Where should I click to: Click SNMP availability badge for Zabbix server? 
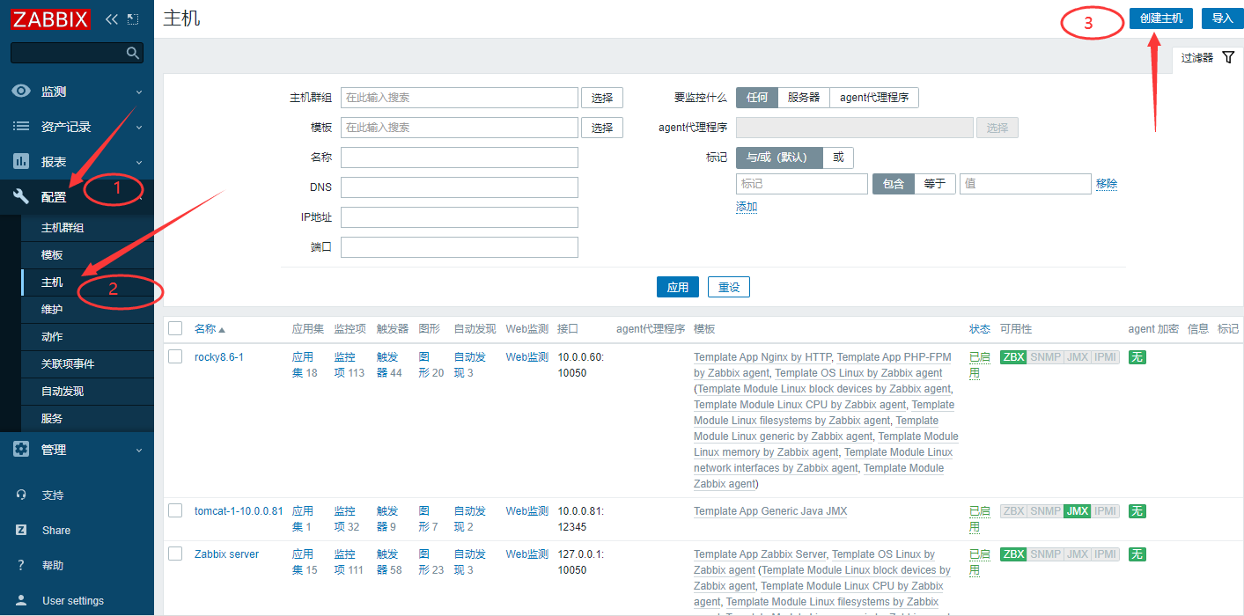click(x=1045, y=554)
